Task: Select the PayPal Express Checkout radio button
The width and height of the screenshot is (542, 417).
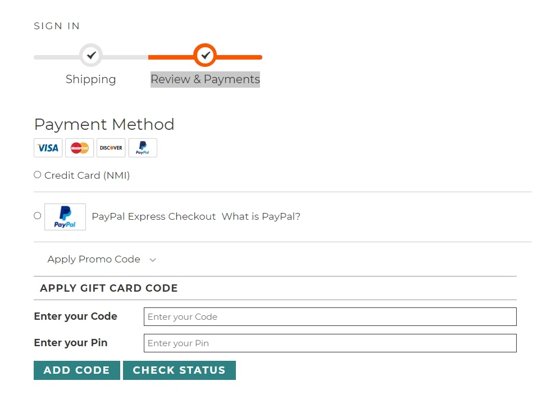Action: [x=38, y=215]
